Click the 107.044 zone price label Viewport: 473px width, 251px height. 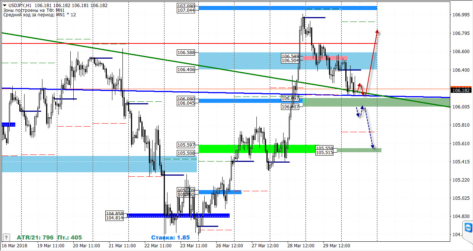coord(186,11)
